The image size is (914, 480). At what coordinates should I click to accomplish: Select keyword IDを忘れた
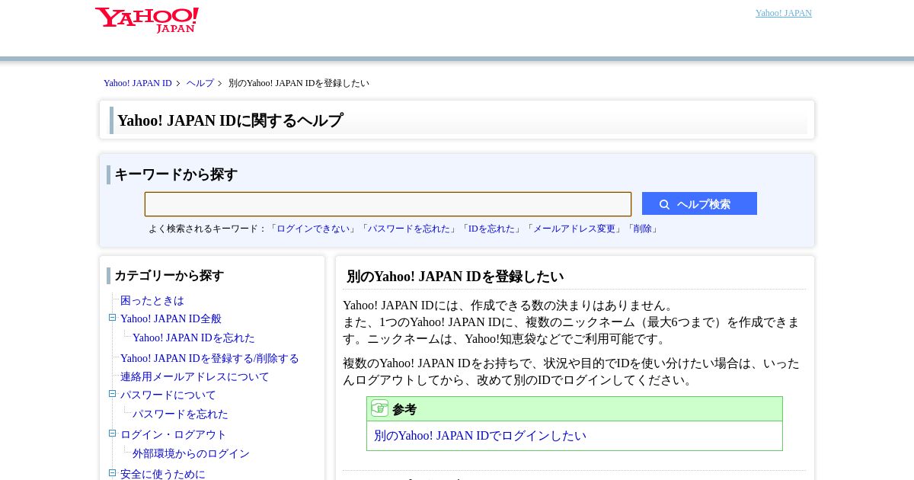coord(491,229)
